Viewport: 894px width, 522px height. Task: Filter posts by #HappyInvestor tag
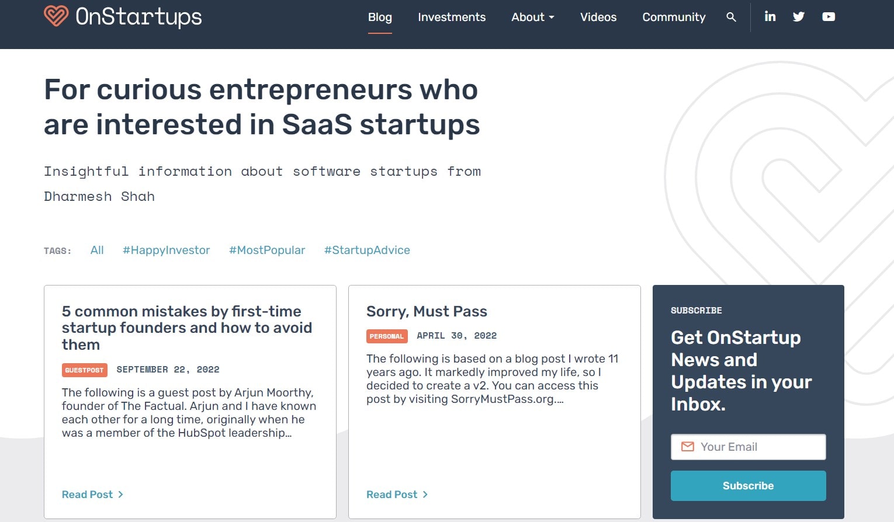(166, 250)
